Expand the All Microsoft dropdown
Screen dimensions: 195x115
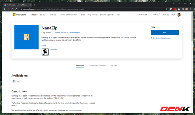click(144, 15)
